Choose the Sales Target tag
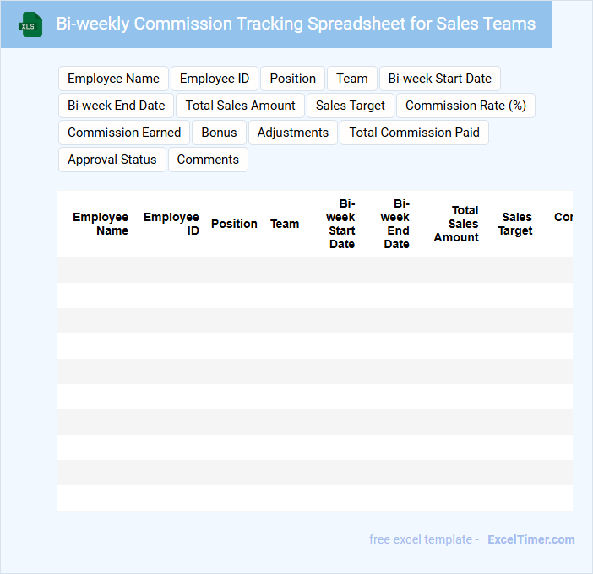Viewport: 593px width, 574px height. point(351,106)
